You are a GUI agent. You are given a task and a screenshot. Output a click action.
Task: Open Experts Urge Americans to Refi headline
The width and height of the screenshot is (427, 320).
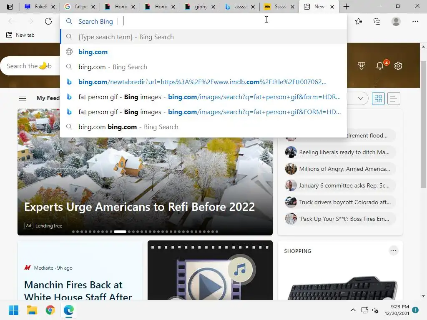tap(139, 207)
